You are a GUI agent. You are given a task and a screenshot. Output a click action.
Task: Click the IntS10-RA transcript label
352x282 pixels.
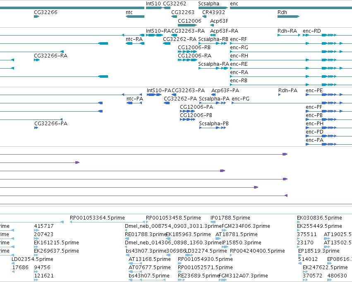point(158,31)
